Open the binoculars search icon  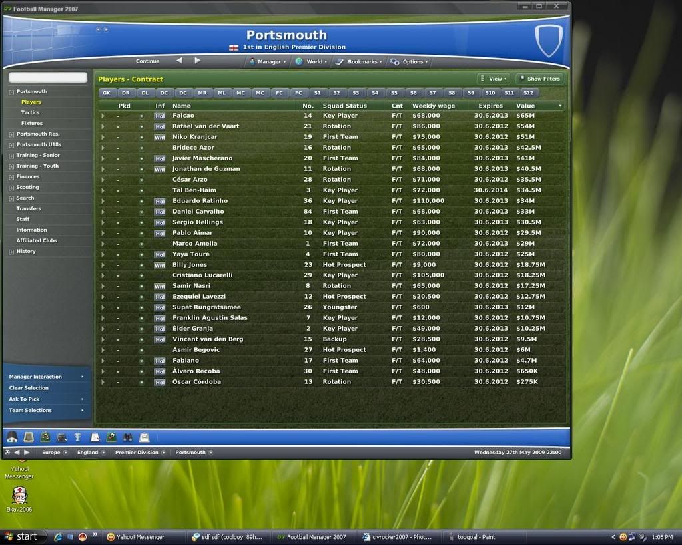[127, 437]
